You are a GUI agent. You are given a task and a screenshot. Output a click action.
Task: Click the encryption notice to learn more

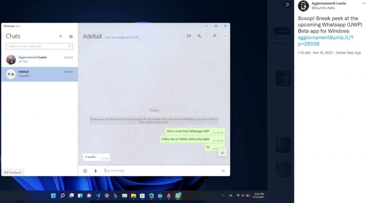pyautogui.click(x=154, y=121)
